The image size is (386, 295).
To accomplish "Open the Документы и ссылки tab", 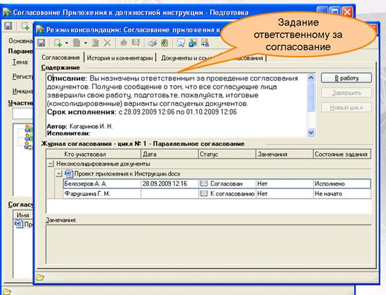I will point(187,58).
